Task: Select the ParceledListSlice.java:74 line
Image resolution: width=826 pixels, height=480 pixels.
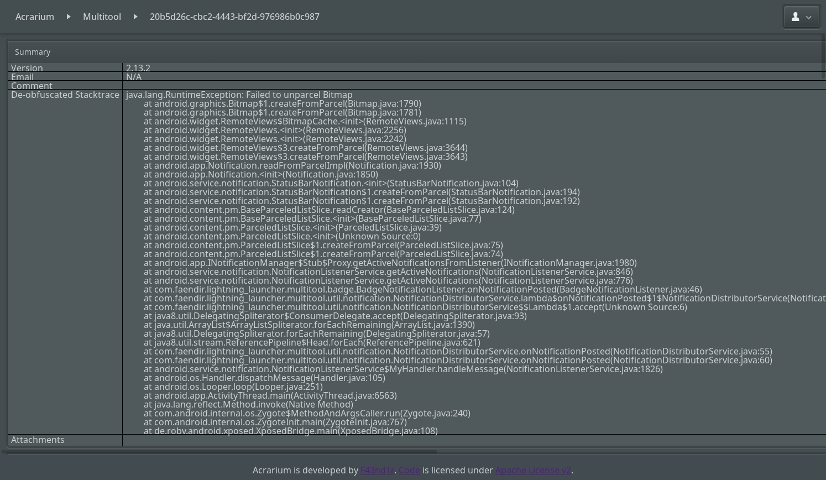Action: [x=323, y=254]
